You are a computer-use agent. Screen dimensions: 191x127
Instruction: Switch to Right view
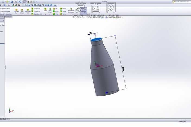point(37,5)
